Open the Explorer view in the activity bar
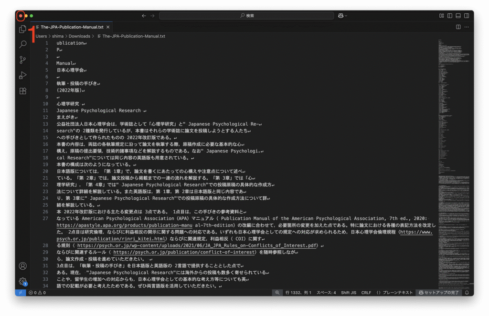The width and height of the screenshot is (489, 316). (x=22, y=29)
